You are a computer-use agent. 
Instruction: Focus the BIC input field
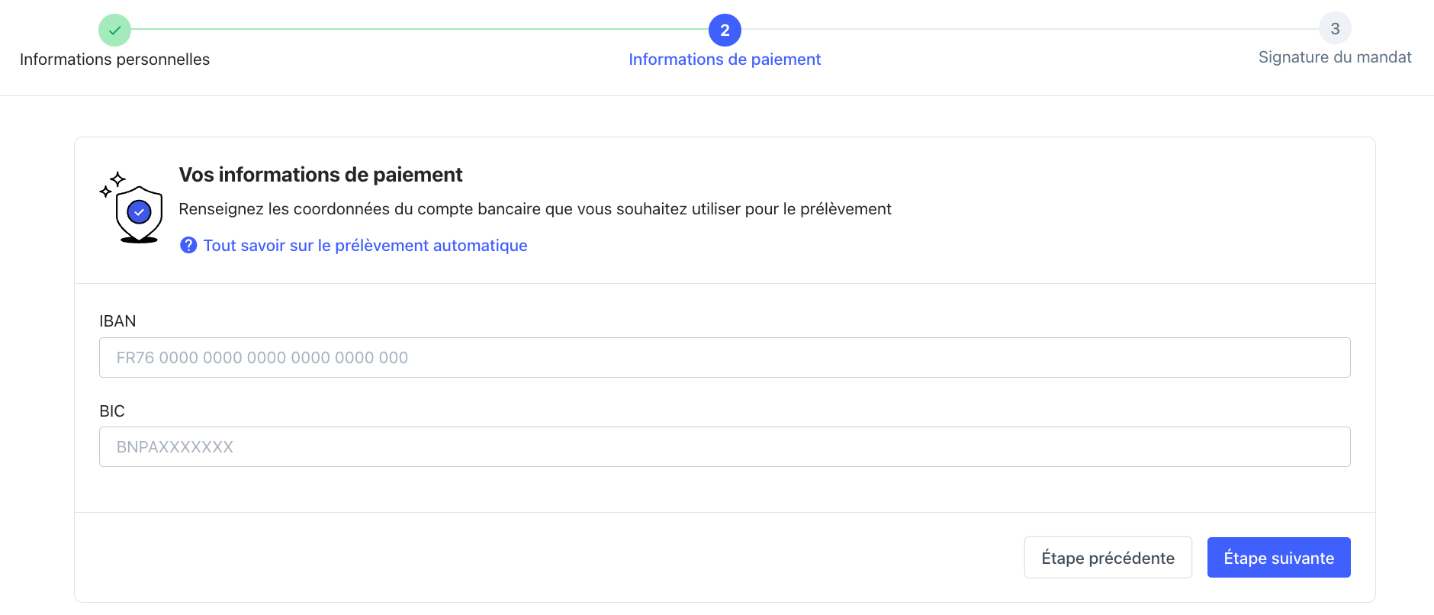(x=725, y=447)
